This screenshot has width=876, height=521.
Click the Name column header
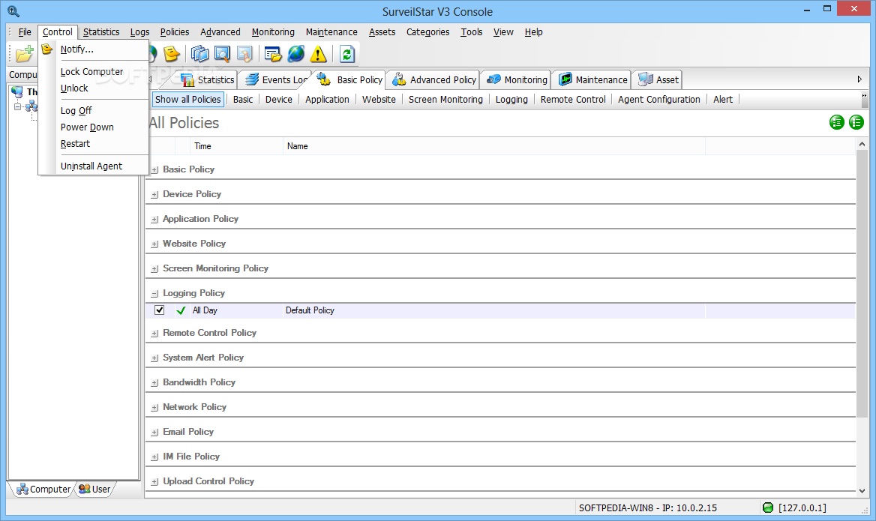tap(493, 146)
